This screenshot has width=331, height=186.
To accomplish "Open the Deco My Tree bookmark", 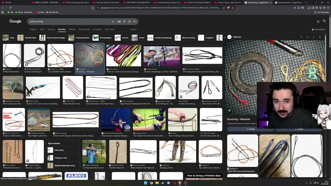I will pyautogui.click(x=52, y=12).
